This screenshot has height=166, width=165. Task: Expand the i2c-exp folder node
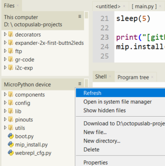(5, 67)
